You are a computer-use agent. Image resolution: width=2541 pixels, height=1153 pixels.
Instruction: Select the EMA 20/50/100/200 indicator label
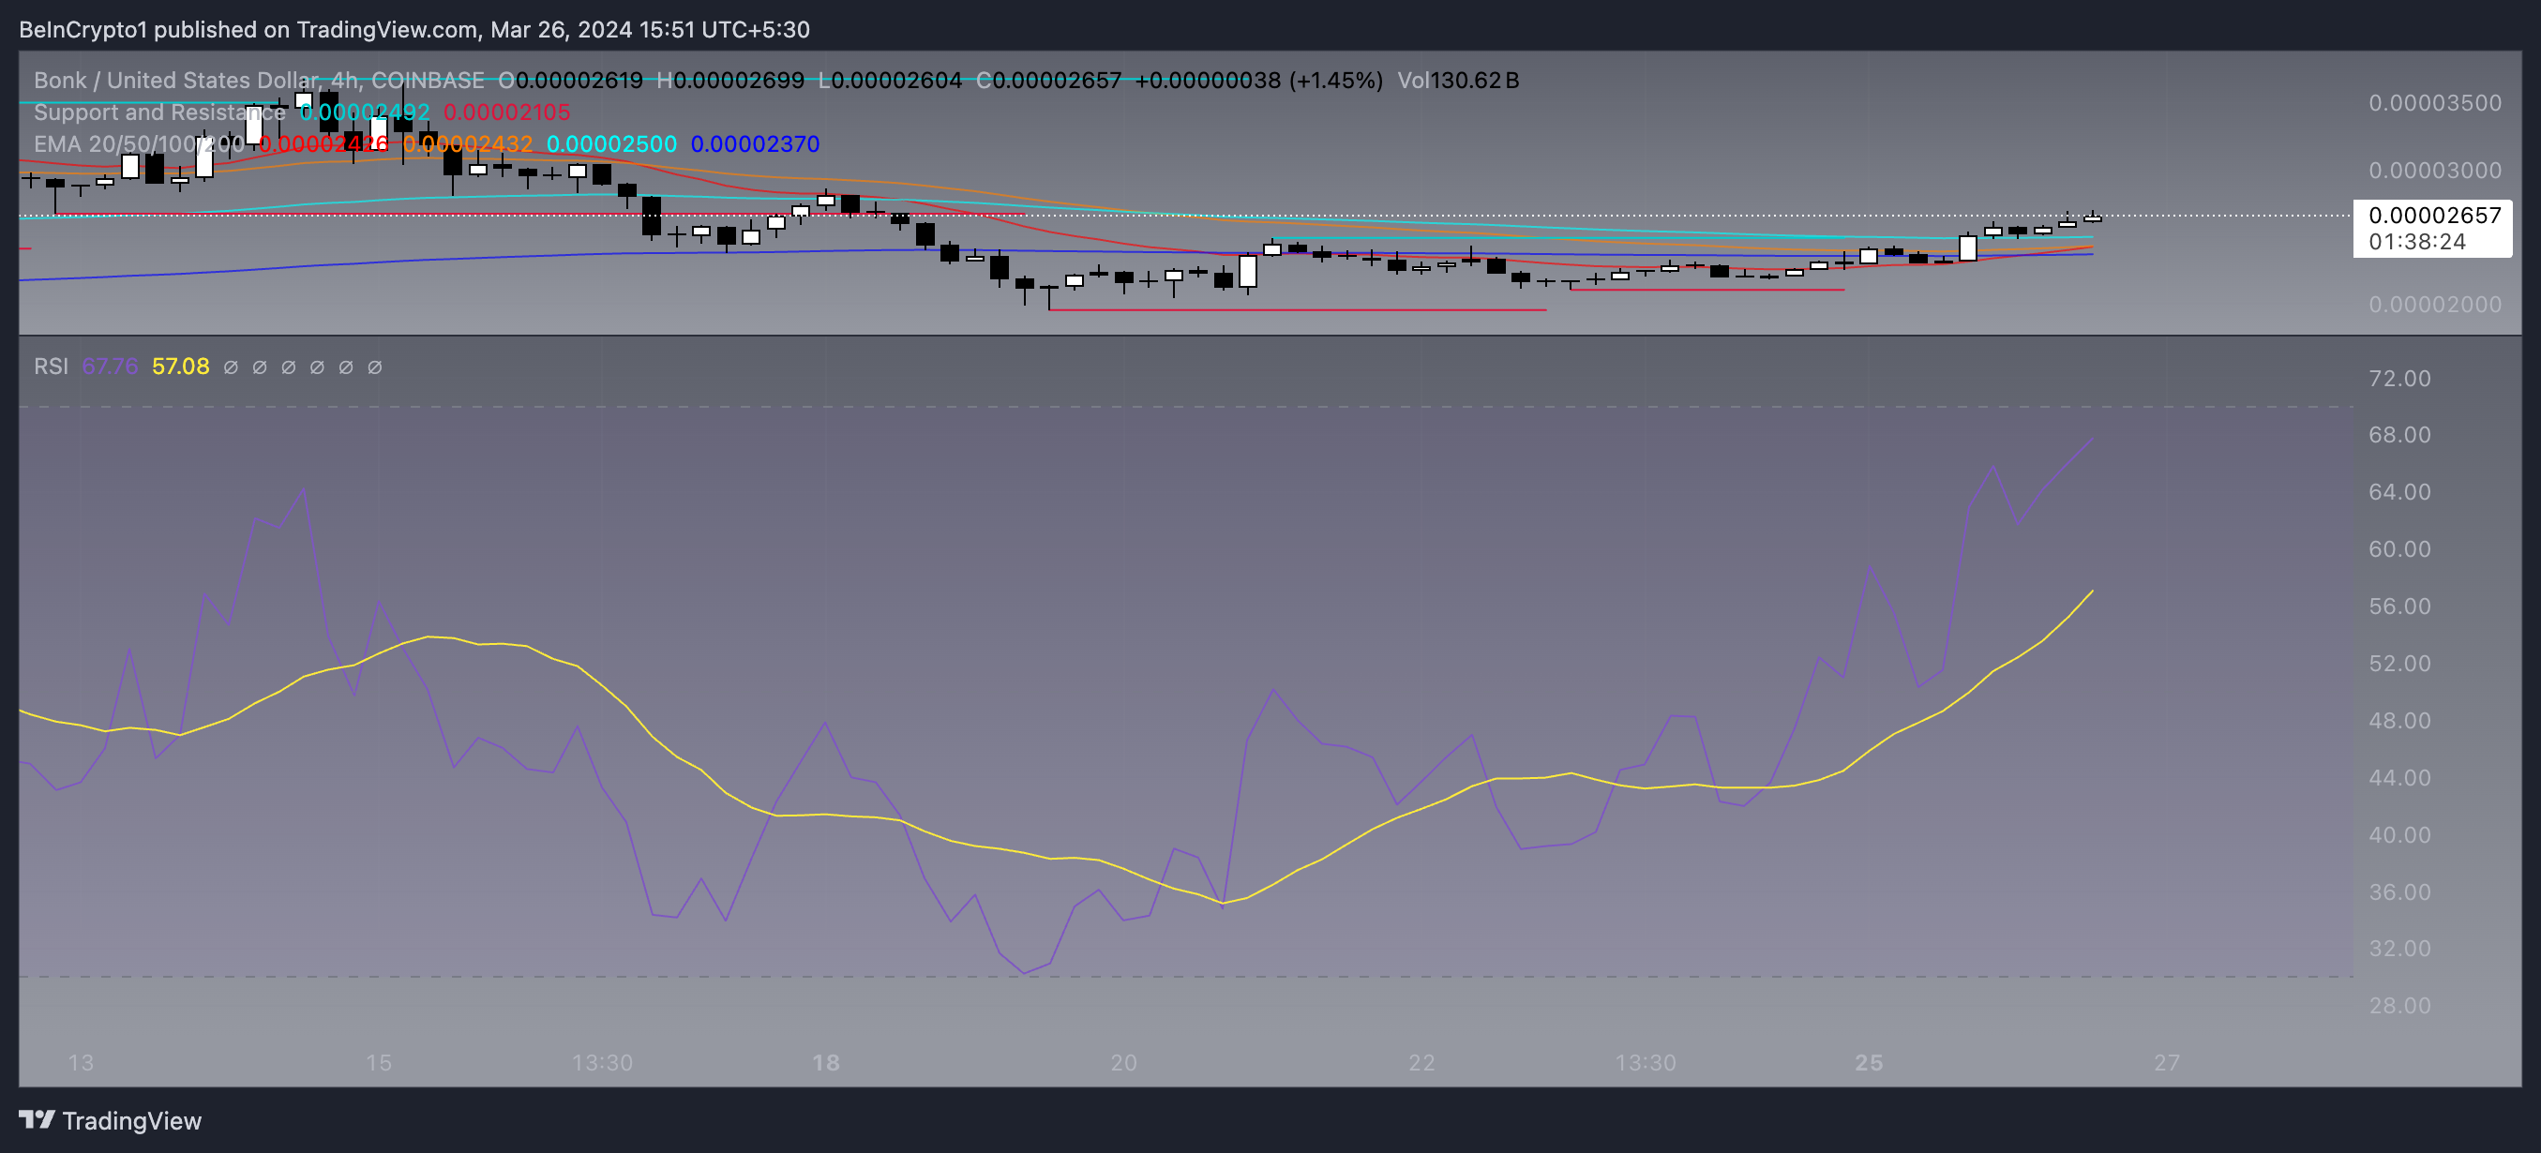pyautogui.click(x=138, y=144)
